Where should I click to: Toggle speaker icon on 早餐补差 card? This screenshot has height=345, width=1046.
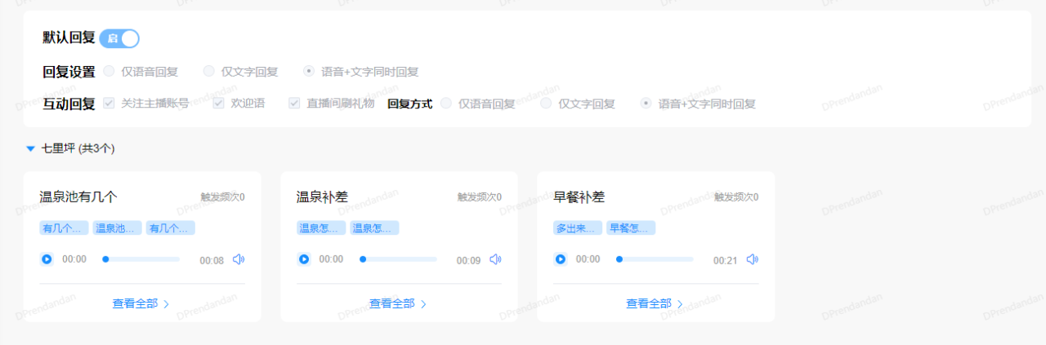coord(752,259)
